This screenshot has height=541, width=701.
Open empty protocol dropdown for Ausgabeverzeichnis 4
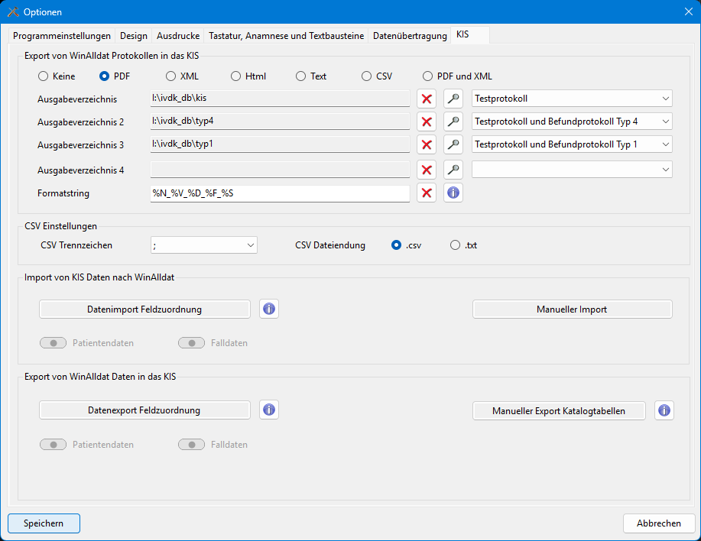coord(572,170)
